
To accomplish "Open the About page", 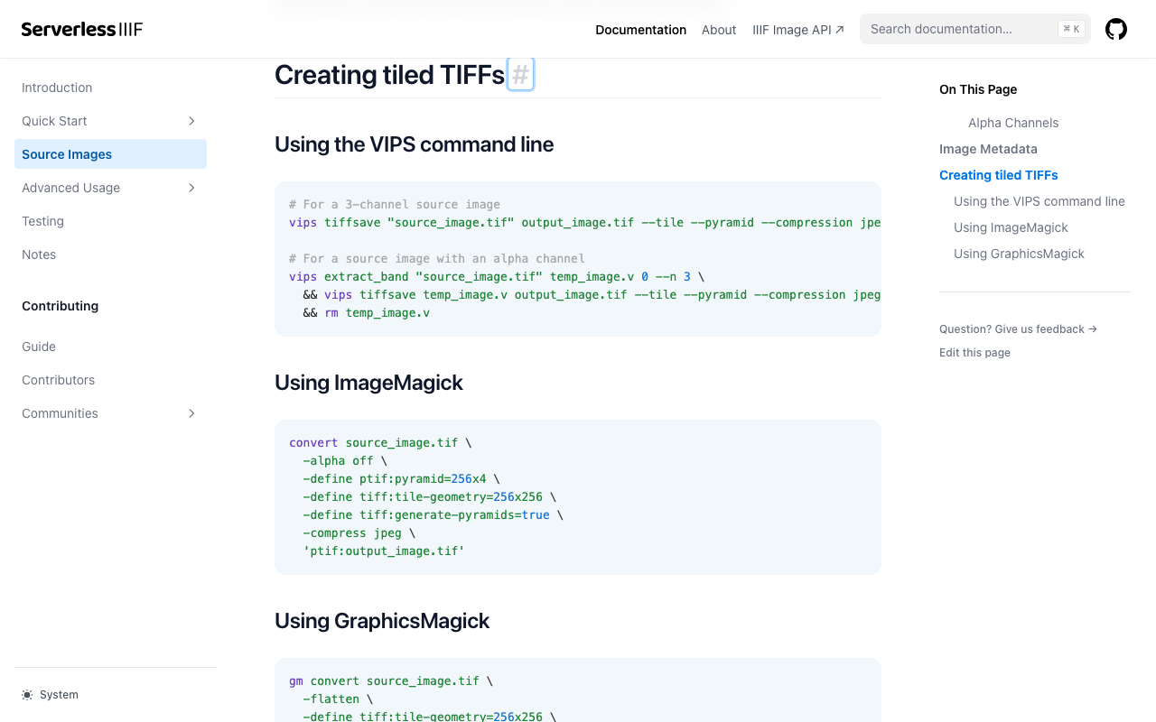I will (719, 30).
